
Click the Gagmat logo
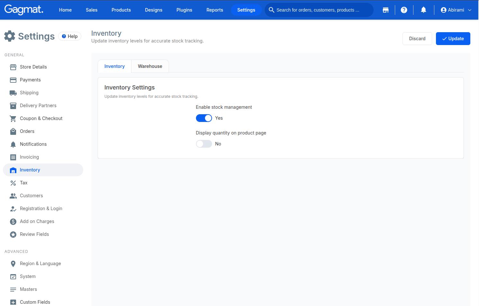pyautogui.click(x=24, y=10)
